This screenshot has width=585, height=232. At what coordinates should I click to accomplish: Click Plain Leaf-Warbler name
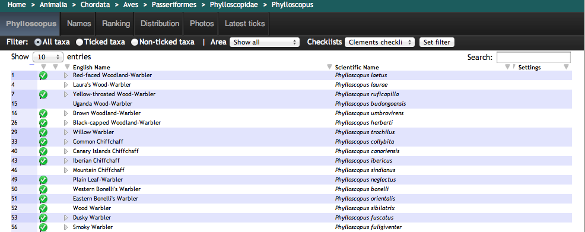coord(98,180)
